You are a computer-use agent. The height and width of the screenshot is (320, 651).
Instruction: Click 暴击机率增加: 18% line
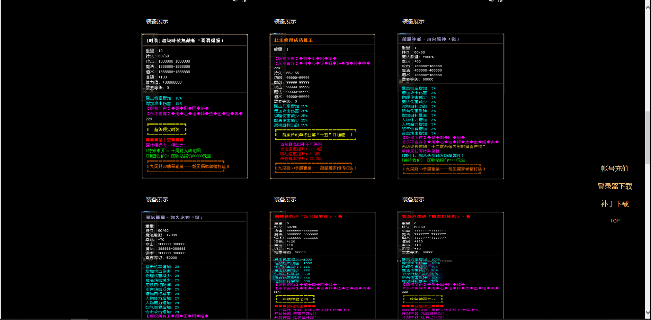pos(163,98)
